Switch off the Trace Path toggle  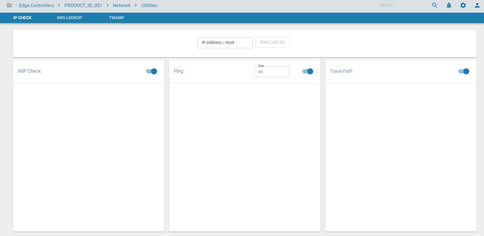[464, 71]
